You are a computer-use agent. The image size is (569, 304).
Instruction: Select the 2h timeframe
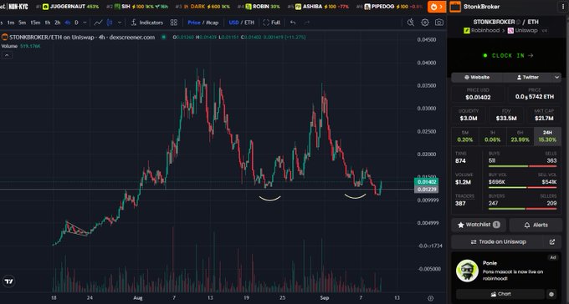pos(58,23)
